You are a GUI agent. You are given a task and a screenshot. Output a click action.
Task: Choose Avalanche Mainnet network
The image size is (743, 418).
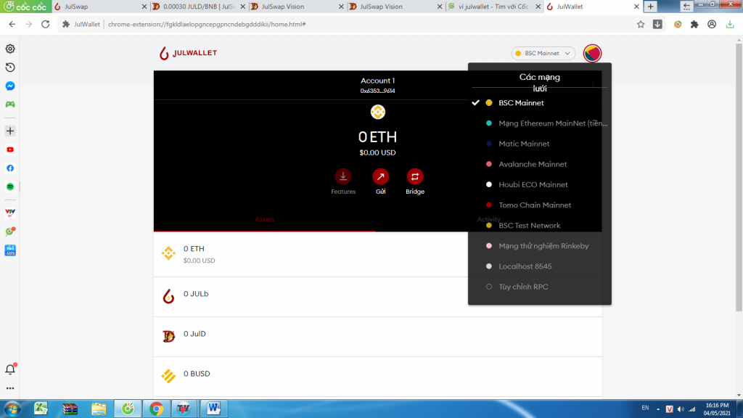pyautogui.click(x=533, y=164)
